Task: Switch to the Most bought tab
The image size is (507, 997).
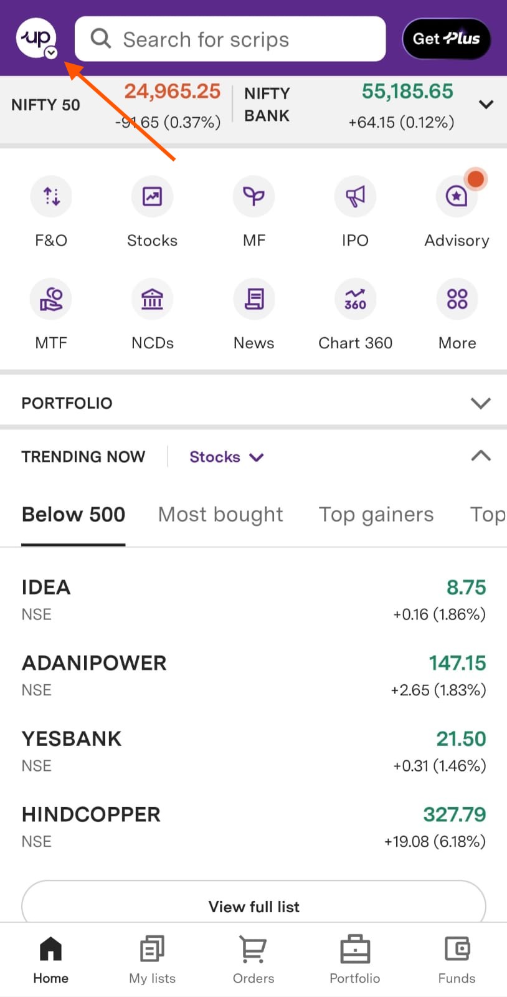Action: [220, 515]
